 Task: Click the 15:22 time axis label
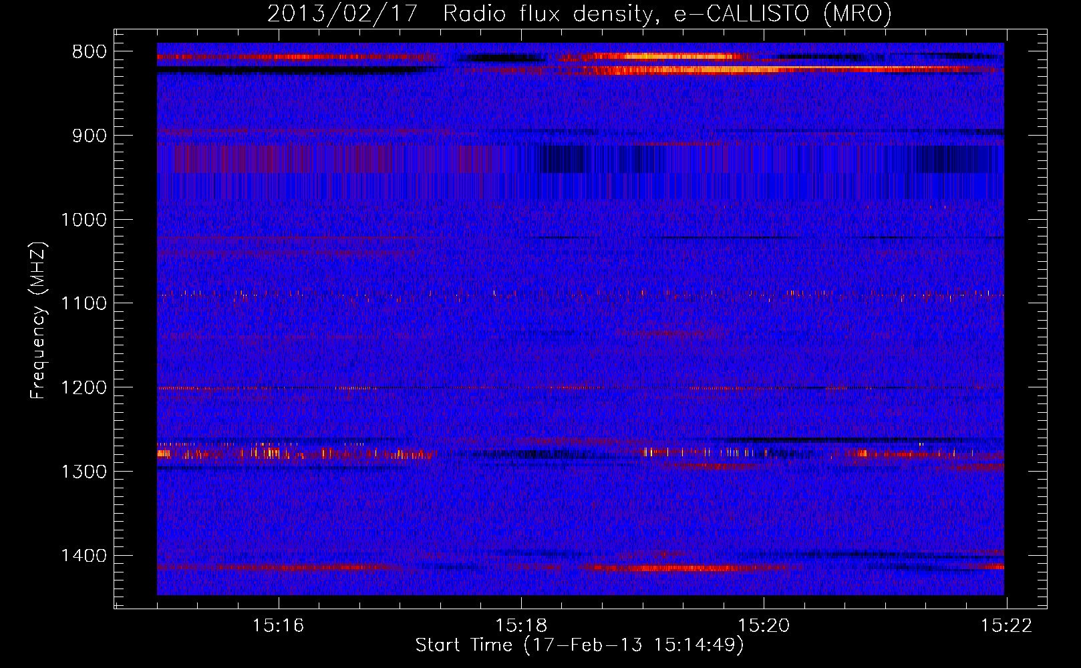pyautogui.click(x=1006, y=625)
